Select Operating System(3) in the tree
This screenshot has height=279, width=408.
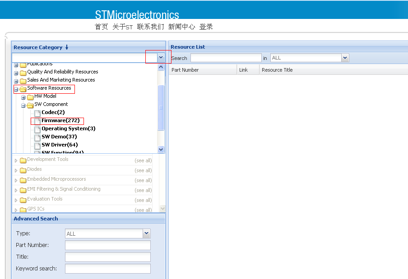(x=69, y=128)
